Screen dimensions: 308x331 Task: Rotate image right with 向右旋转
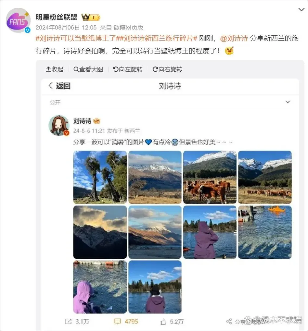[x=167, y=69]
